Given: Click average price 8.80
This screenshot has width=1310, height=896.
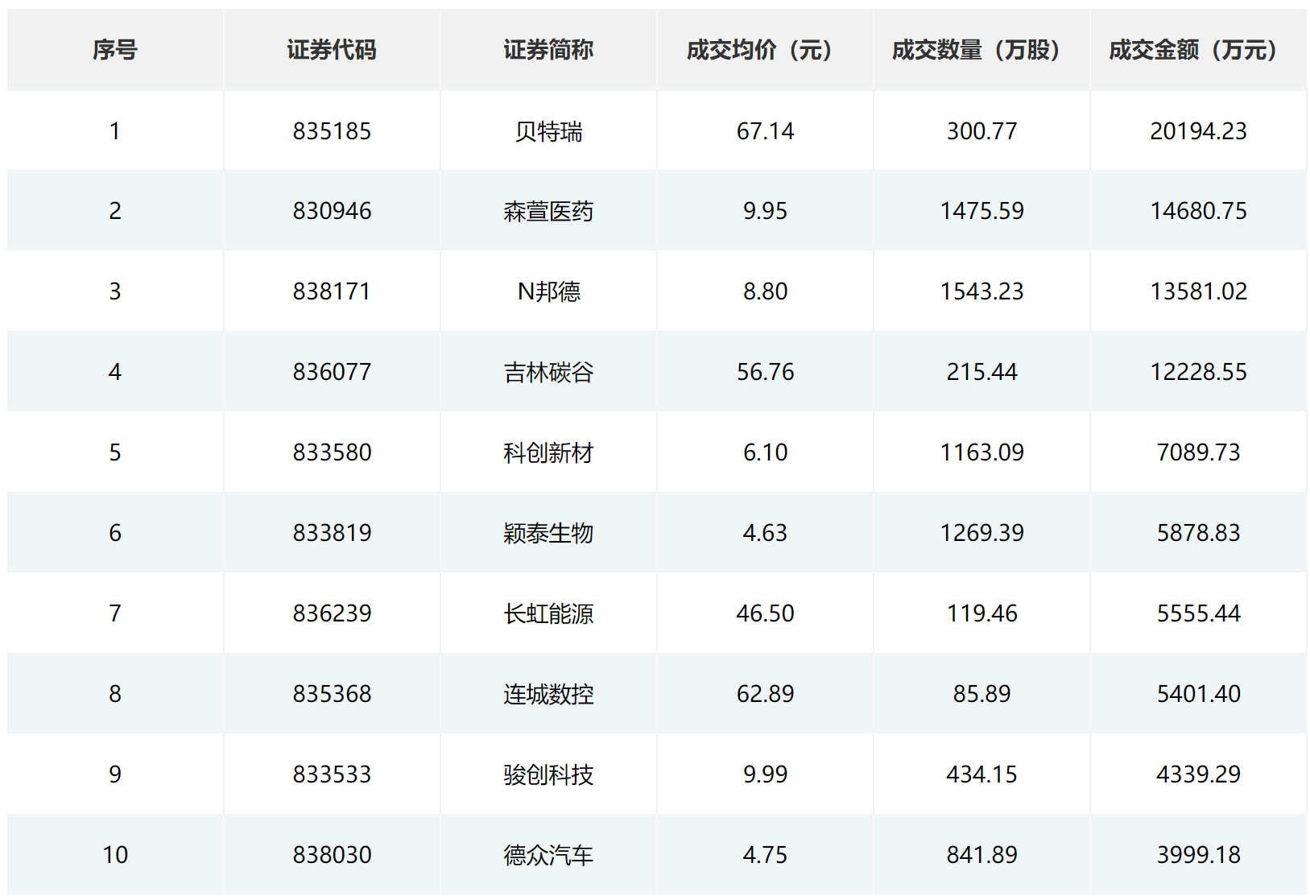Looking at the screenshot, I should point(765,291).
